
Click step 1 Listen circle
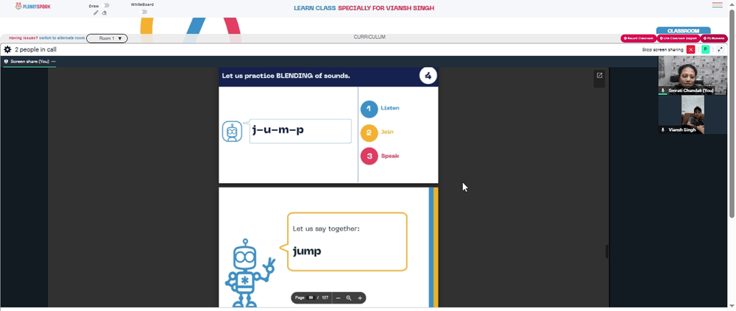(369, 108)
